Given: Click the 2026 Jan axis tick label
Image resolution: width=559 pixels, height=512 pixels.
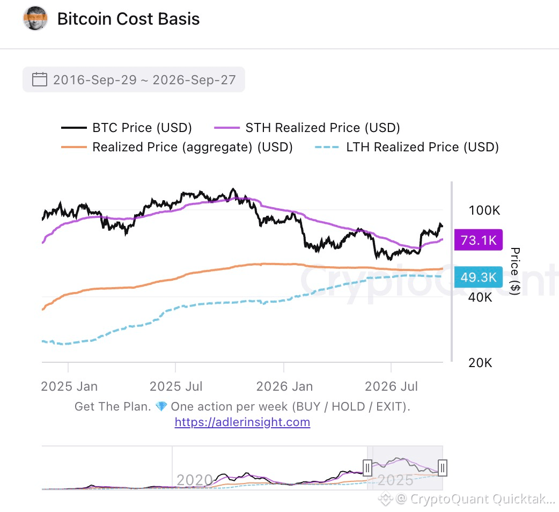Looking at the screenshot, I should [x=284, y=386].
